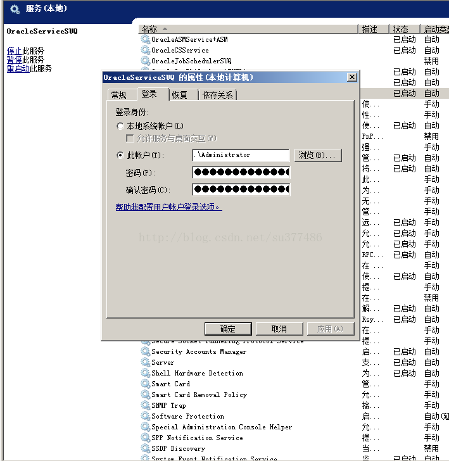Image resolution: width=449 pixels, height=461 pixels.
Task: Select the OracleJobSchedulerSUQ service name
Action: pyautogui.click(x=191, y=61)
